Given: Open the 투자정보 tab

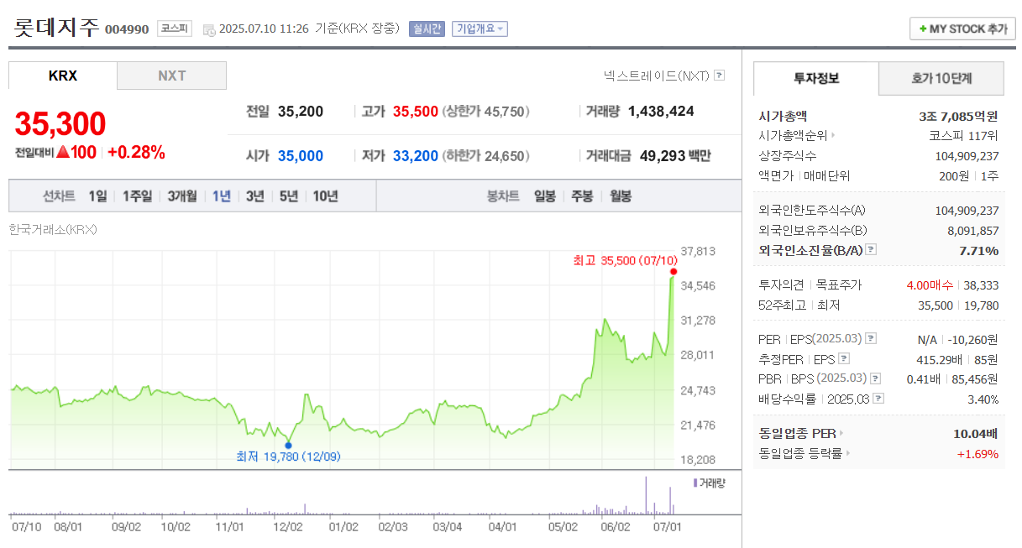Looking at the screenshot, I should click(x=816, y=78).
